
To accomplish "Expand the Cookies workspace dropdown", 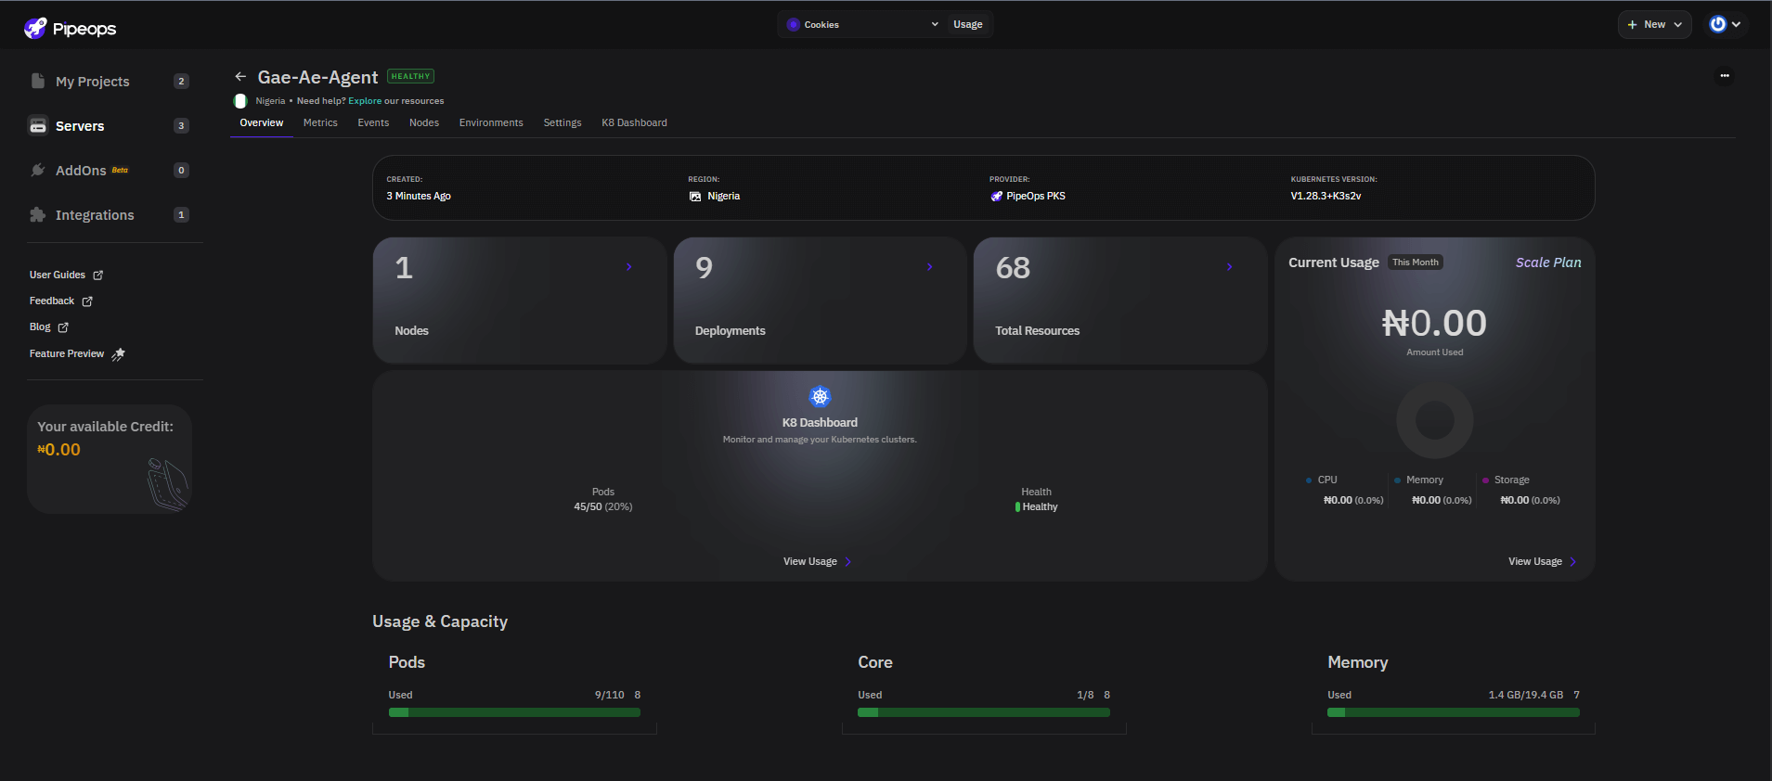I will pos(861,25).
